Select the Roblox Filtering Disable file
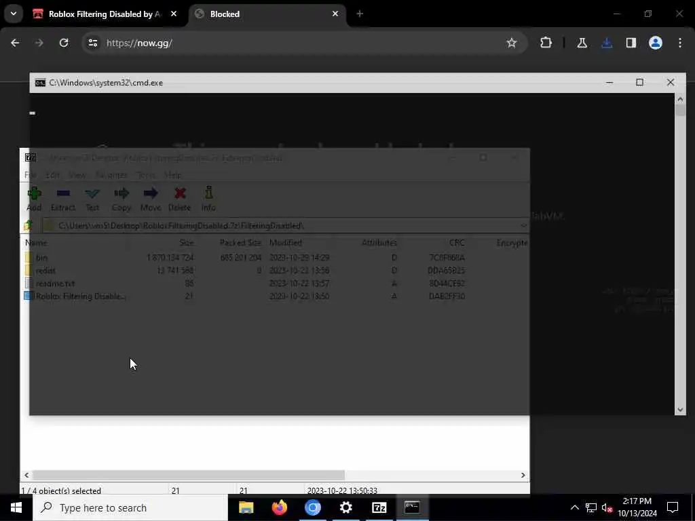Screen dimensions: 695x521 tap(275, 296)
